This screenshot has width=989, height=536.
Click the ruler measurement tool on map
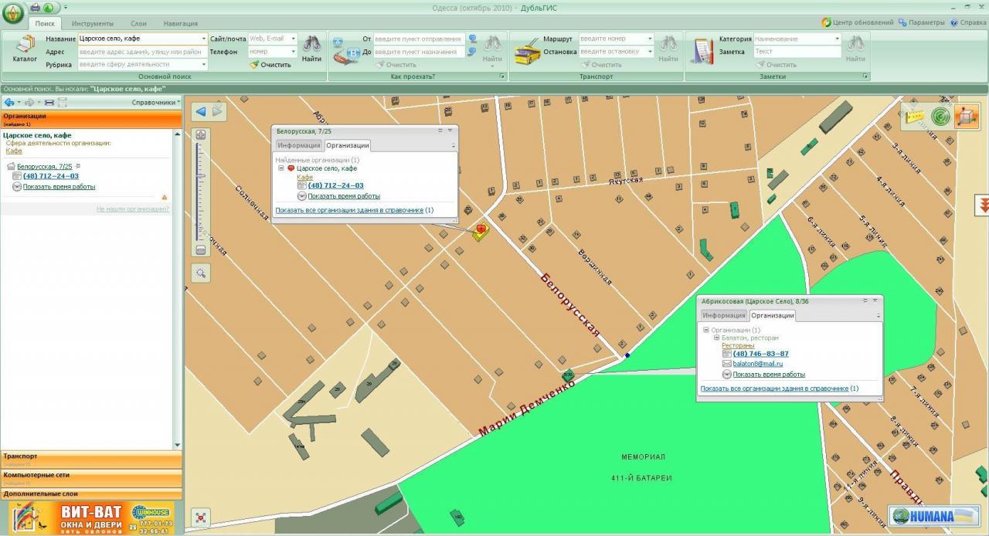click(x=916, y=117)
